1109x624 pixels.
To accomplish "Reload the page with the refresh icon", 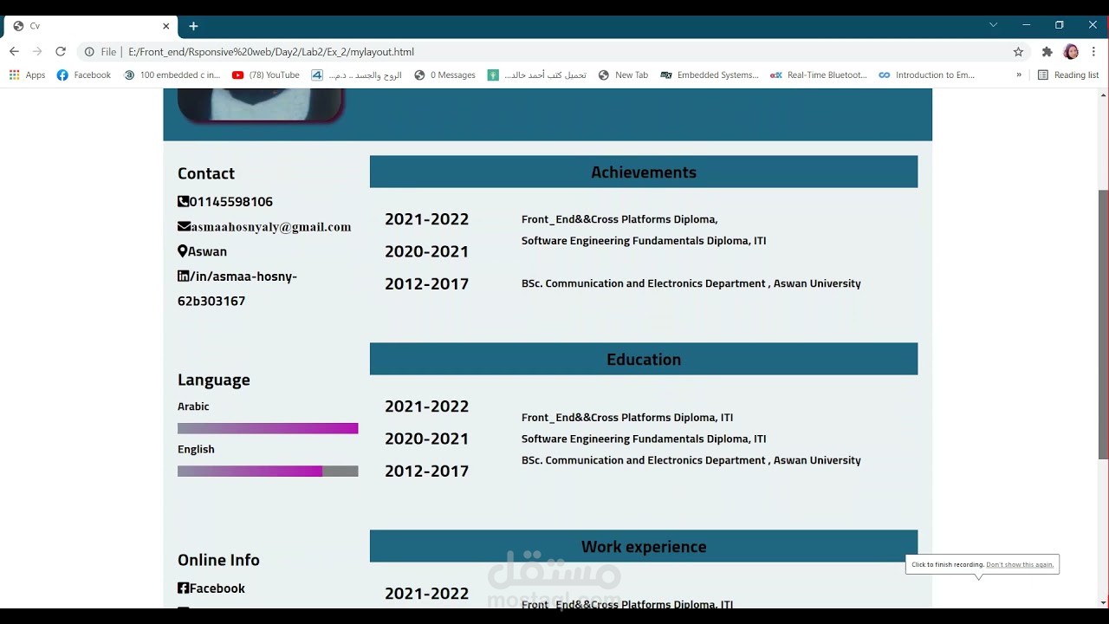I will (x=61, y=52).
